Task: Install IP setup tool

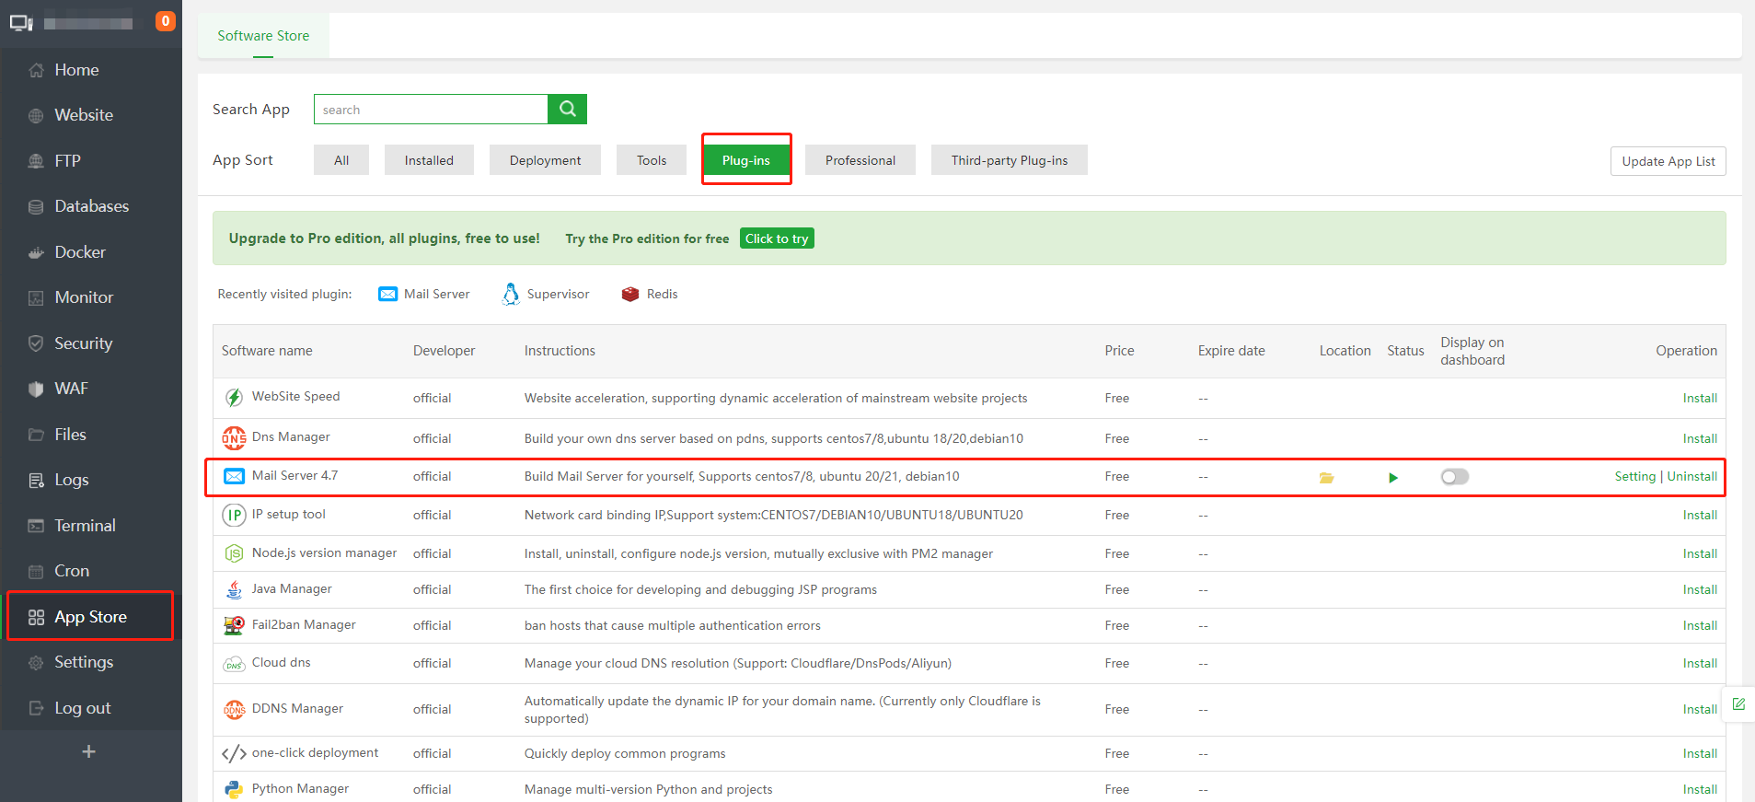Action: point(1700,515)
